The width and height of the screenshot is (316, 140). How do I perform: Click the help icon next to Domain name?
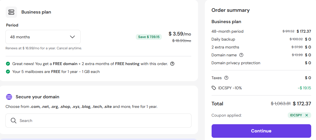(241, 55)
